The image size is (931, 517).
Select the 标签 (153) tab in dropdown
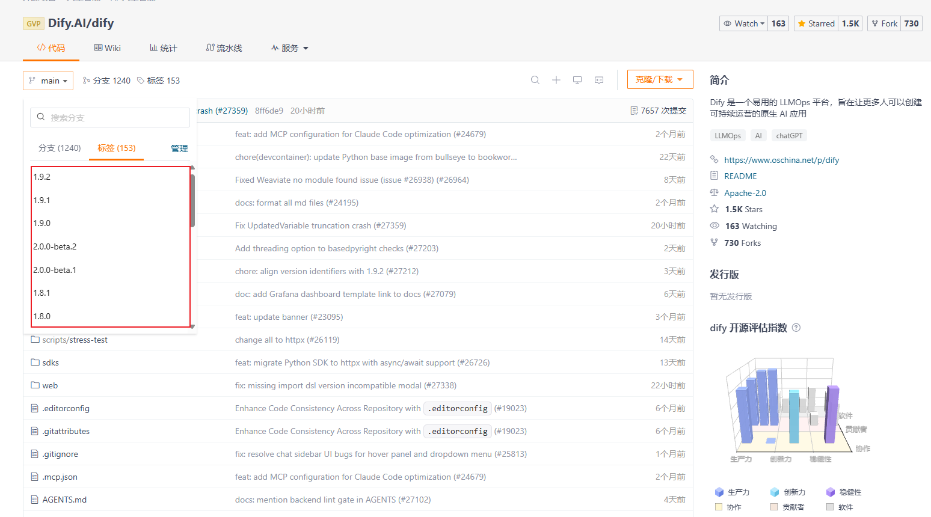(x=117, y=148)
